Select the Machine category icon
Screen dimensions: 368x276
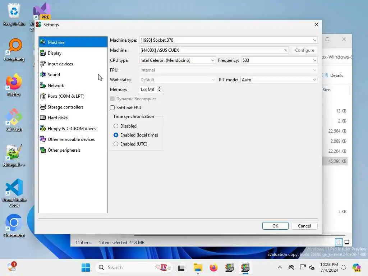coord(43,42)
